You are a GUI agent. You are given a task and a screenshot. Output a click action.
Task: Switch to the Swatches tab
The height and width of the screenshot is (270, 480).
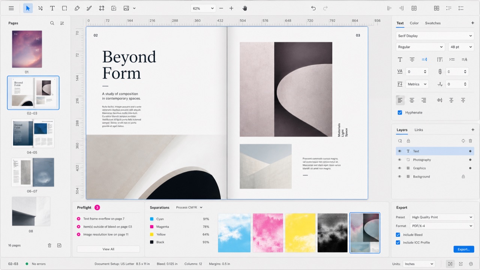[433, 23]
